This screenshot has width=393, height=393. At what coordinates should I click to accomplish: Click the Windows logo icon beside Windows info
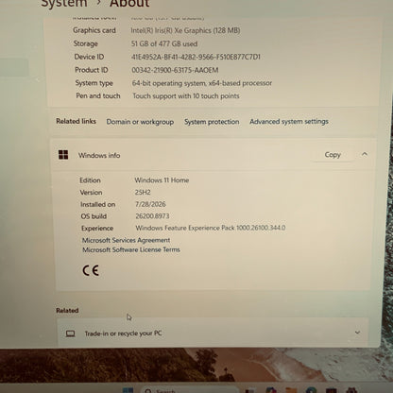tap(63, 155)
